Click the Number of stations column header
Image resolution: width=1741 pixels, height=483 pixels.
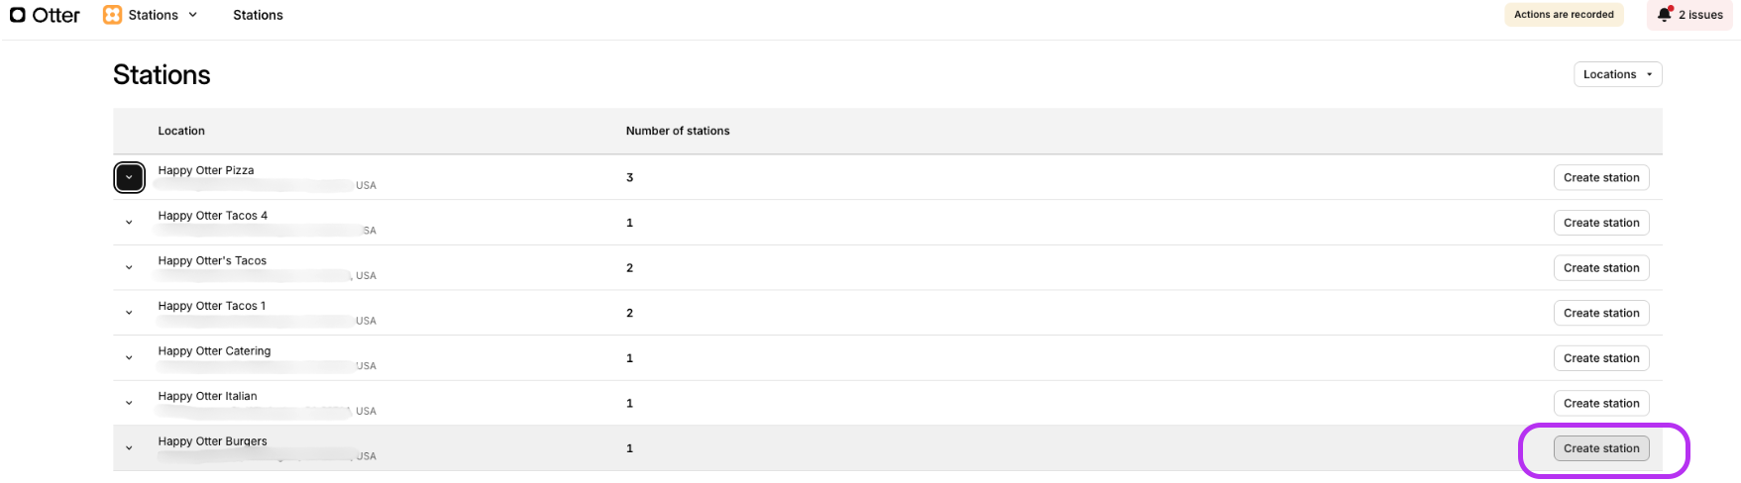coord(678,131)
